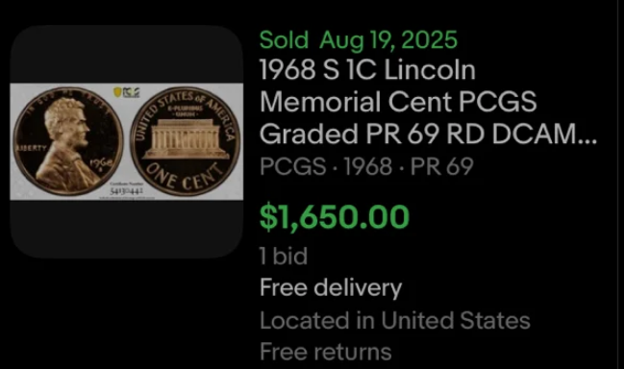The width and height of the screenshot is (624, 369).
Task: Click Located in United States
Action: 395,320
